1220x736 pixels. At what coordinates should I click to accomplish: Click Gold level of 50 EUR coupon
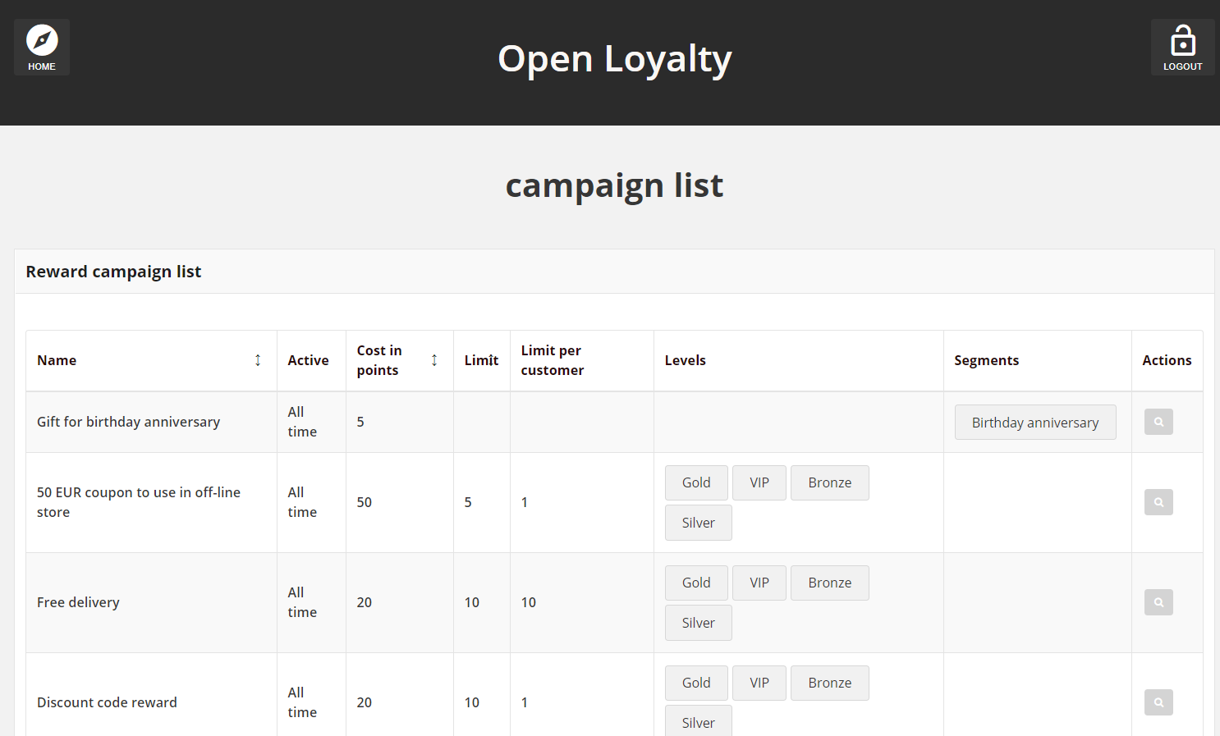coord(696,482)
